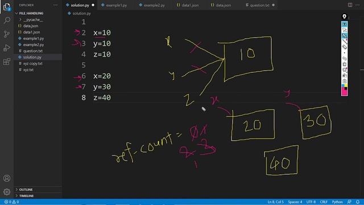
Task: Open the Accounts menu icon
Action: 7,178
